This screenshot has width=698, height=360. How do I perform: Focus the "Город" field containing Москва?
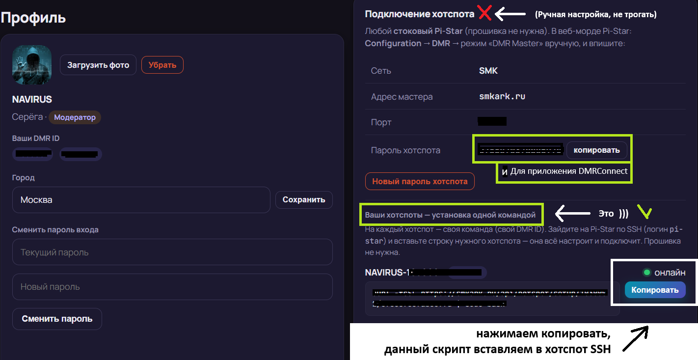(141, 200)
